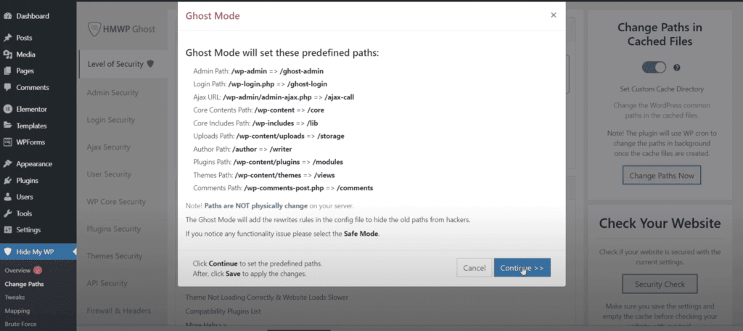Toggle Change Paths in Cached Files switch
Screen dimensions: 743x331
654,68
